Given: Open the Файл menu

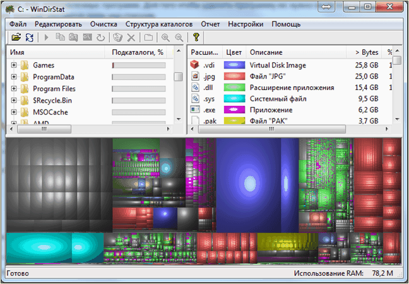Looking at the screenshot, I should (x=18, y=24).
